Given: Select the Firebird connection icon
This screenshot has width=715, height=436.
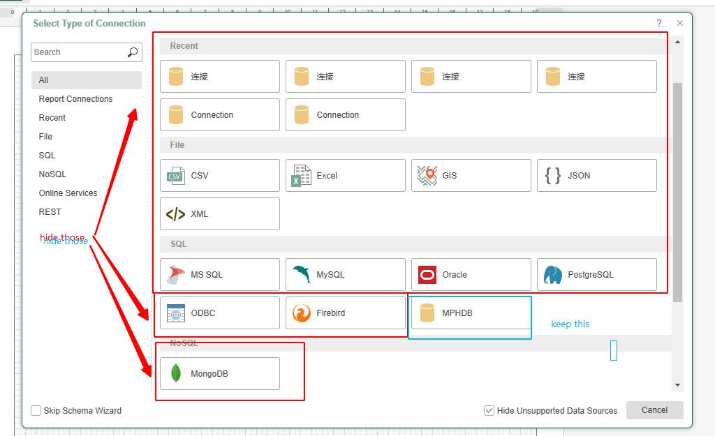Looking at the screenshot, I should click(x=302, y=313).
